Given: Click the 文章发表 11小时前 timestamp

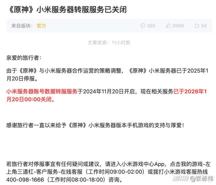Looking at the screenshot, I should tap(109, 43).
